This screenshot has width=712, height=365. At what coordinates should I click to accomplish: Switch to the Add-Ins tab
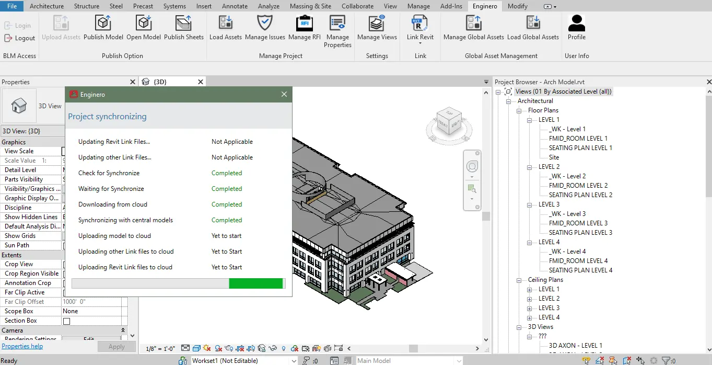451,6
